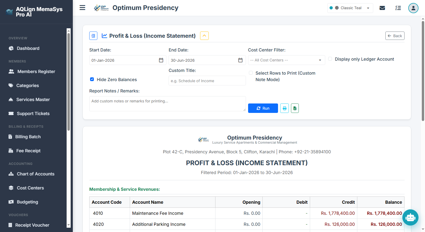425x232 pixels.
Task: Click the Receipt Voucher receipt icon
Action: coord(10,225)
